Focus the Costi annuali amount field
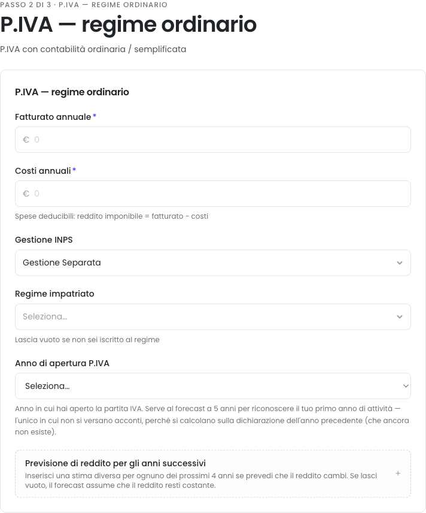Viewport: 426px width, 513px height. pos(213,194)
